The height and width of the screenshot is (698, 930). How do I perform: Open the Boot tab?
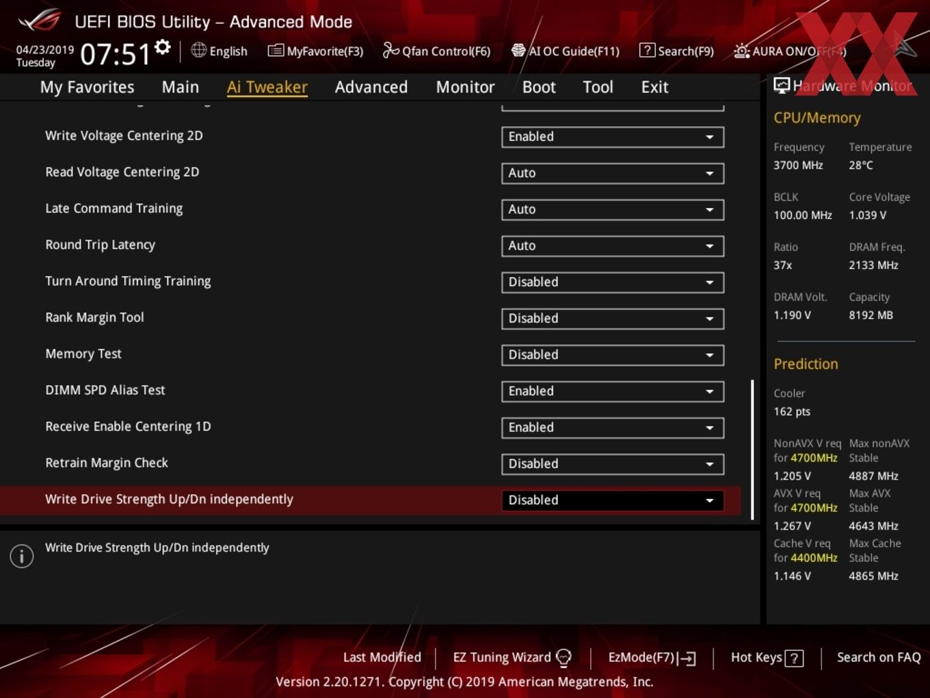539,87
